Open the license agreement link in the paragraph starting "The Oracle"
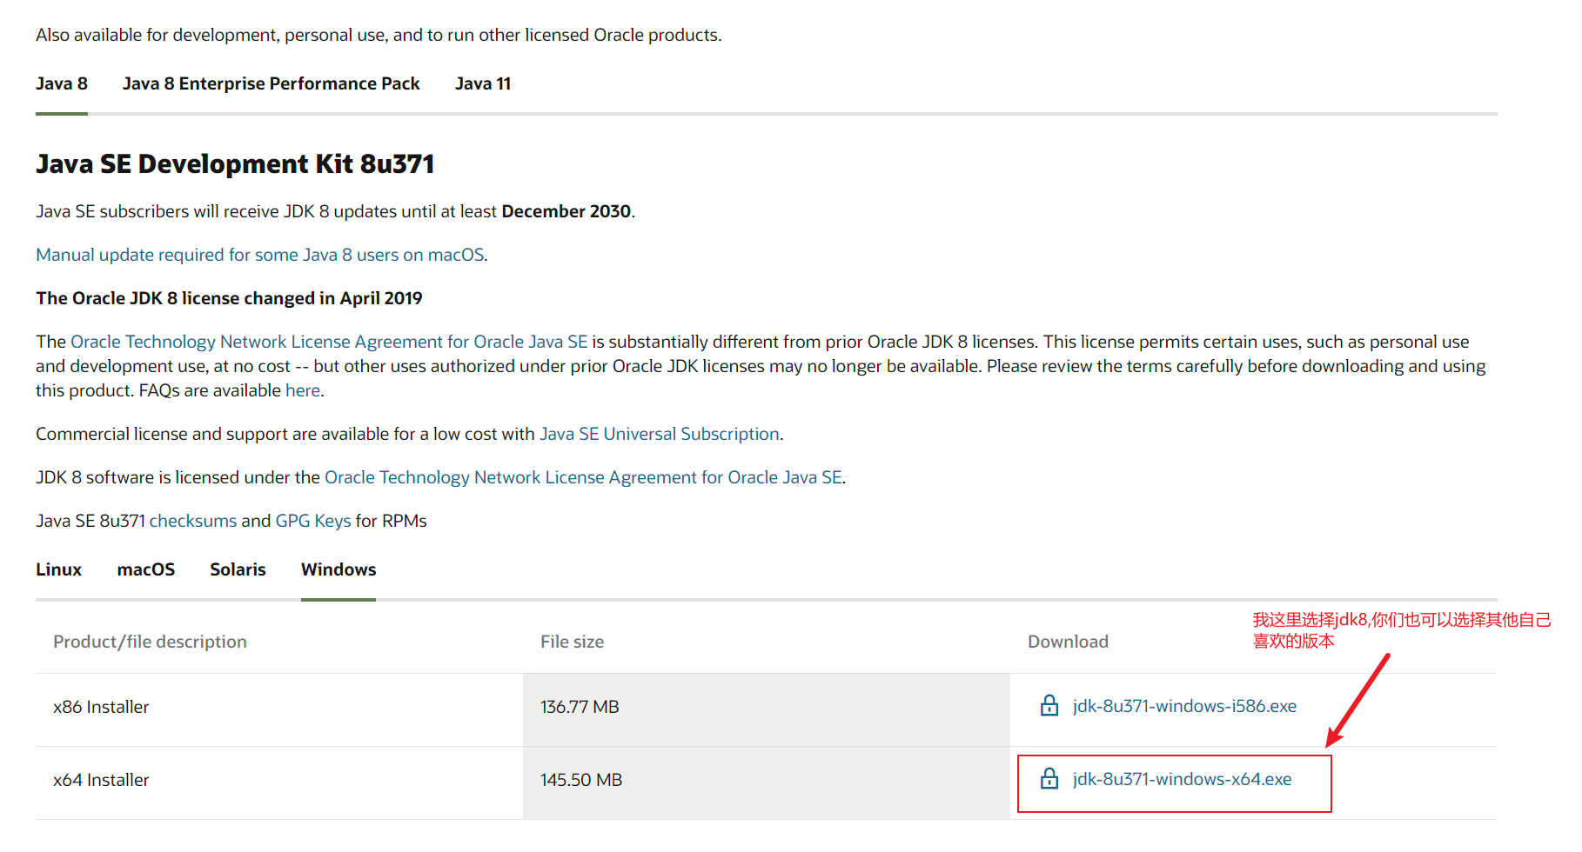The image size is (1582, 852). click(x=329, y=343)
